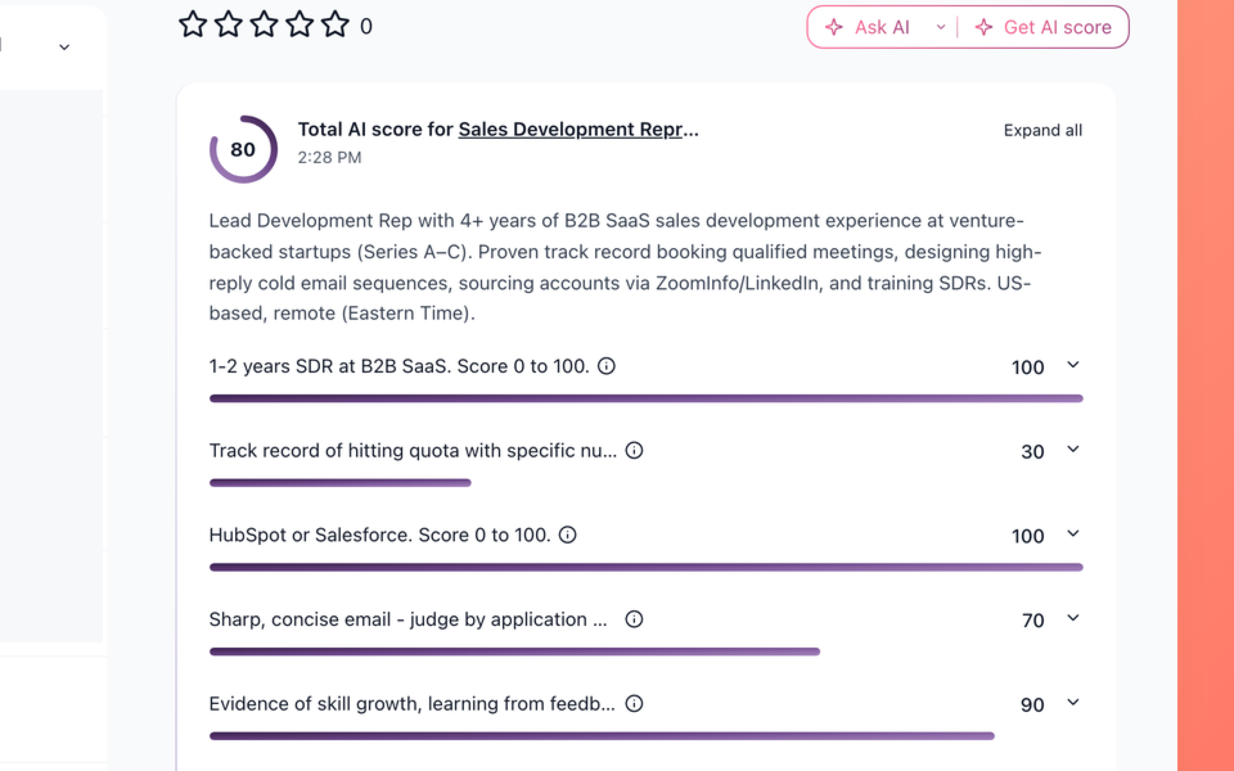Expand the Track record of hitting quota row
The image size is (1234, 771).
point(1073,449)
